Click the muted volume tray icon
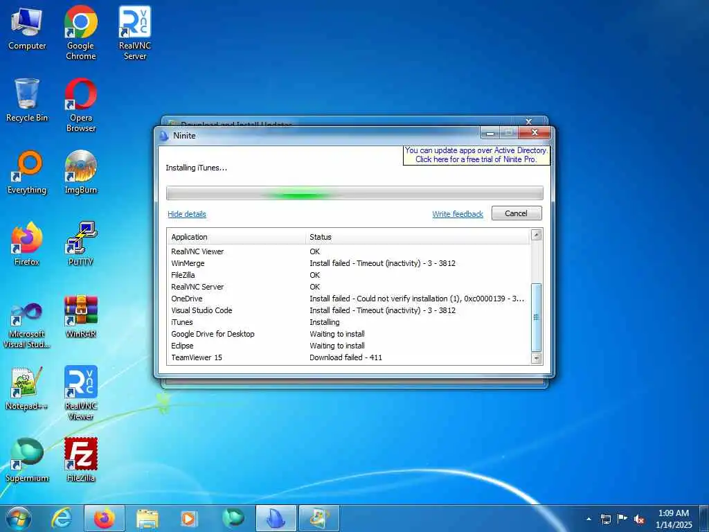The width and height of the screenshot is (709, 532). (x=639, y=519)
